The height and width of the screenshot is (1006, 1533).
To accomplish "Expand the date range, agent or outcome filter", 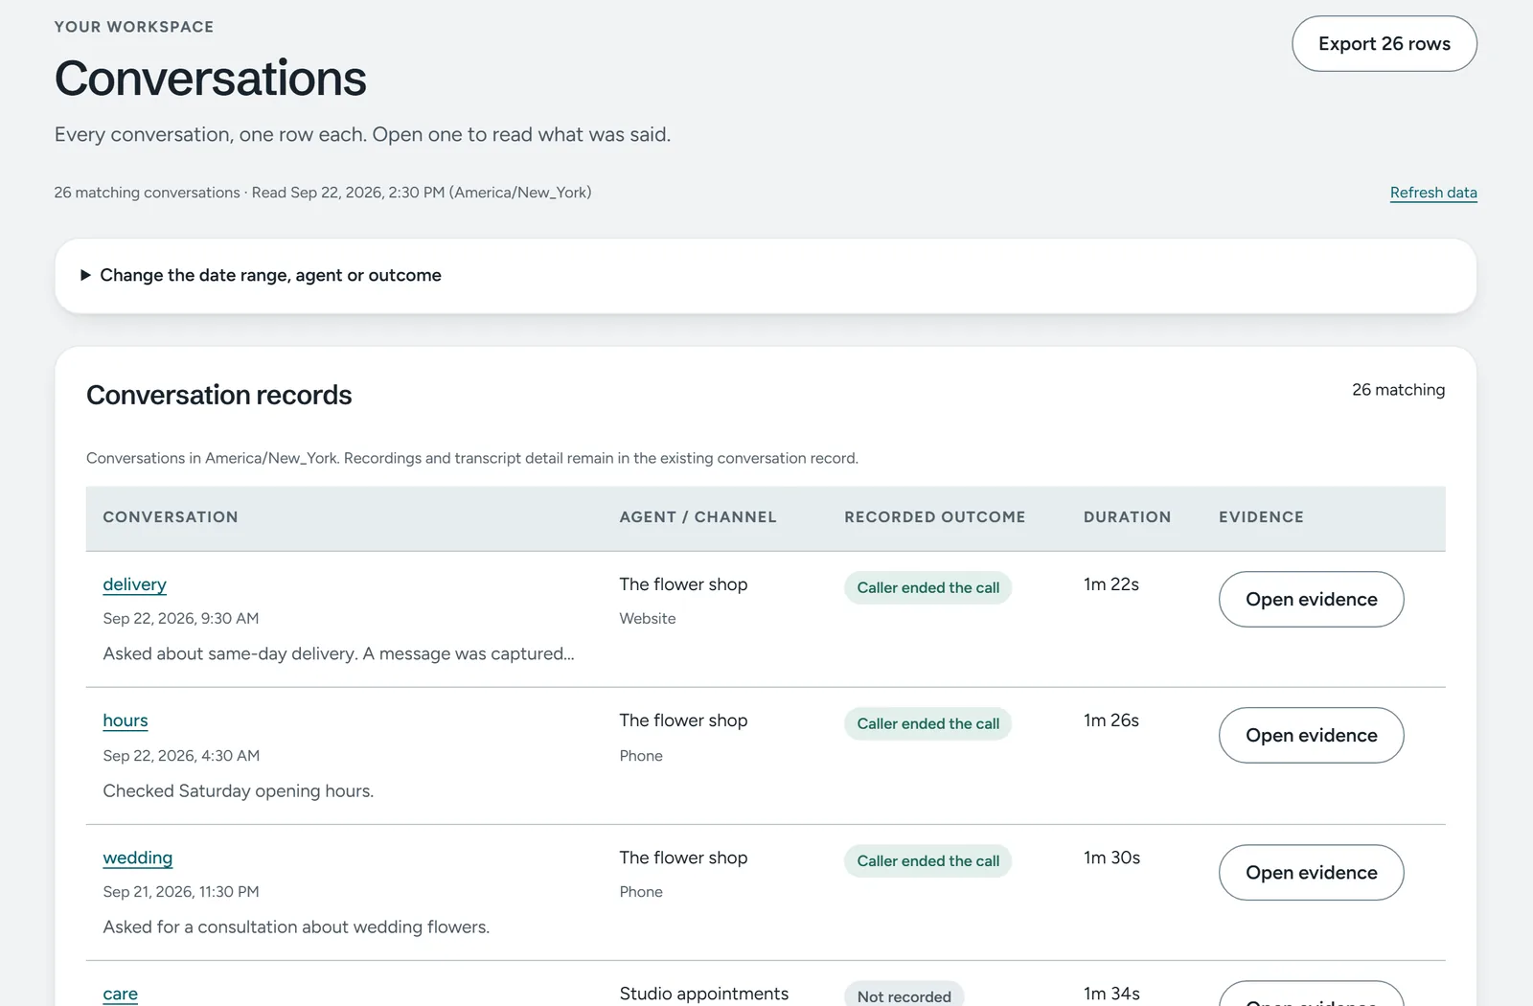I will tap(766, 276).
